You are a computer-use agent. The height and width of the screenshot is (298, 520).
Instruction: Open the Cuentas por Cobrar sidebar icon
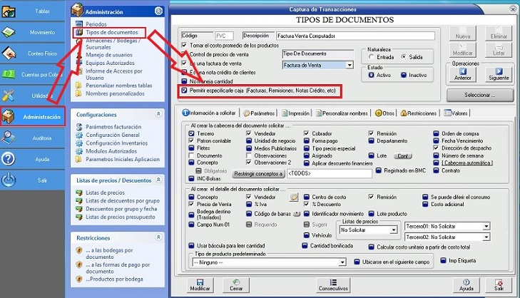click(10, 74)
